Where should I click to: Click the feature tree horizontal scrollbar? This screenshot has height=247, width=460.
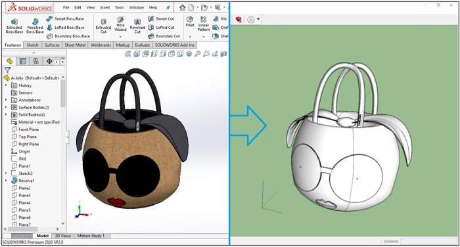pos(23,229)
